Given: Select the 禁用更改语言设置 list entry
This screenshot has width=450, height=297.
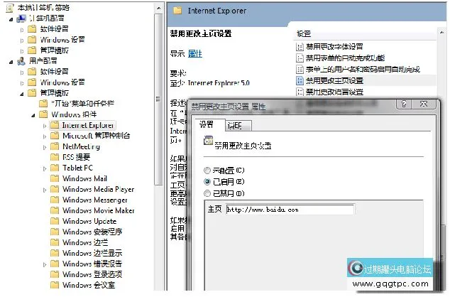Looking at the screenshot, I should point(334,92).
